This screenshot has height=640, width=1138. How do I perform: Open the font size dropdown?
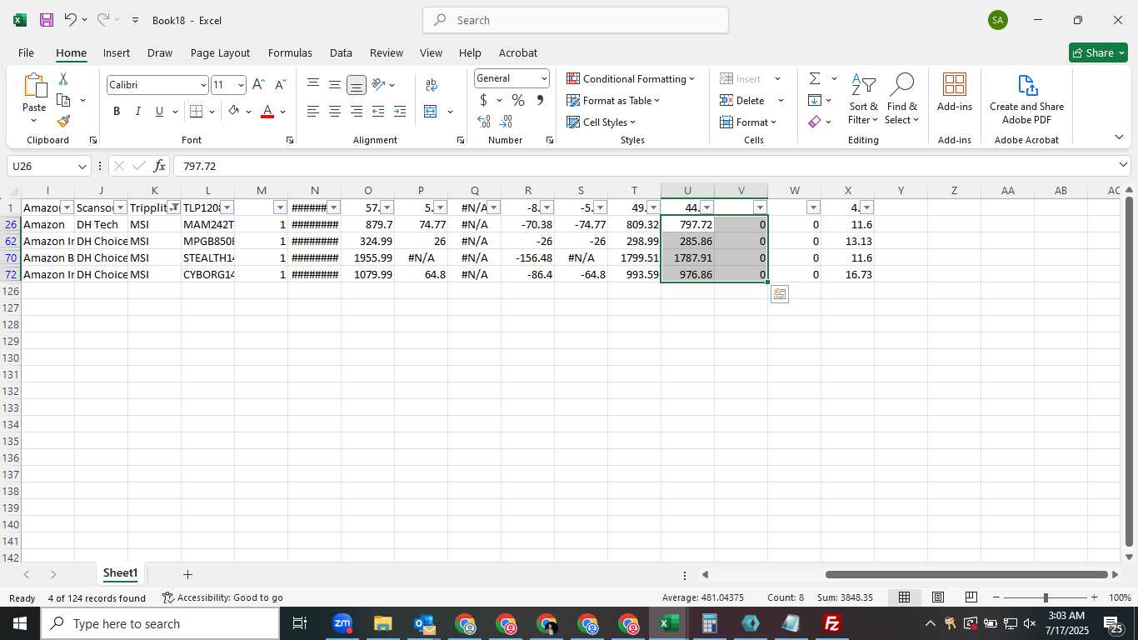(241, 85)
